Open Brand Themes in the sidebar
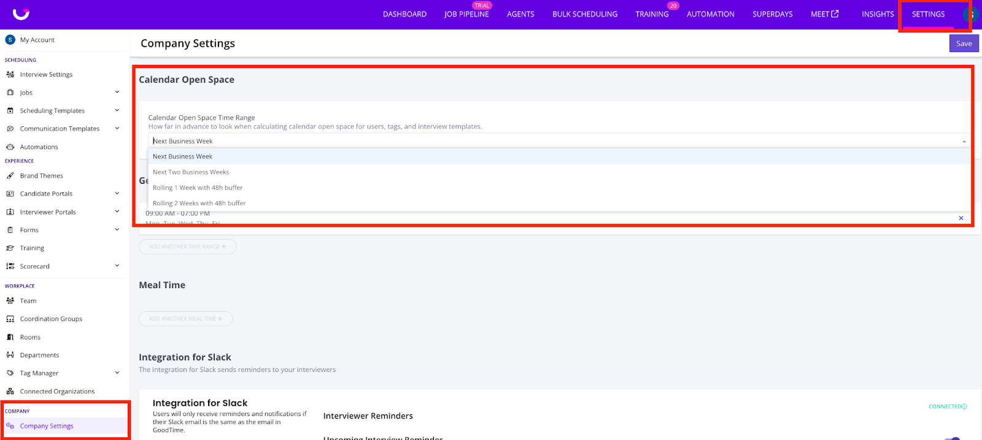The height and width of the screenshot is (440, 982). 41,176
